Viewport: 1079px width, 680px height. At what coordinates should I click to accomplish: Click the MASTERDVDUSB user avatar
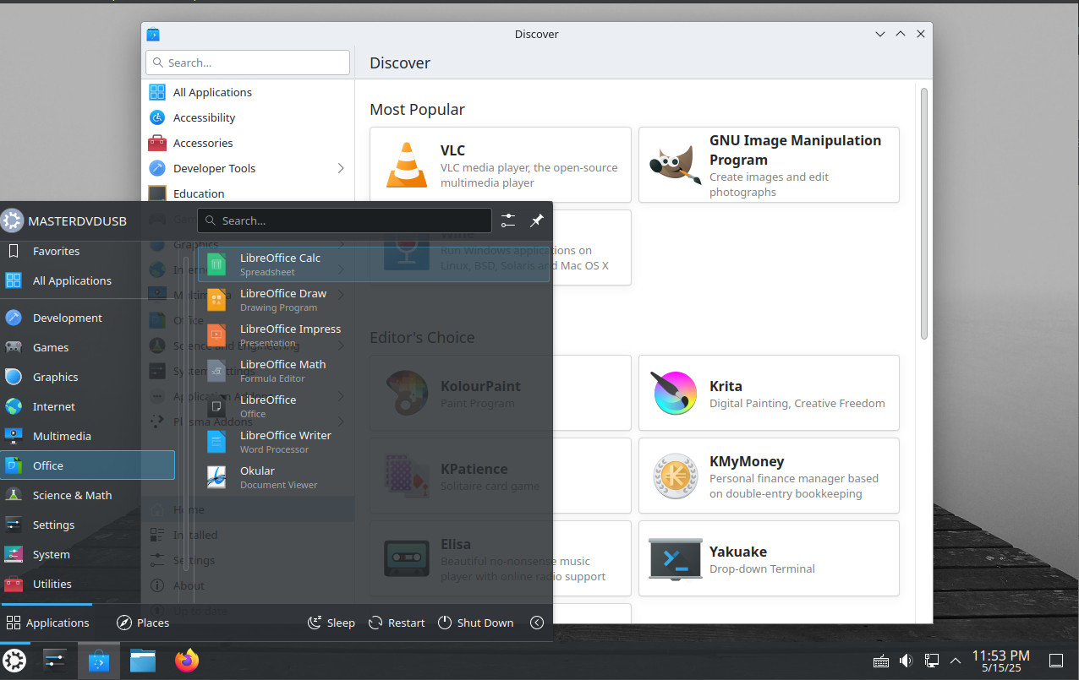coord(12,221)
